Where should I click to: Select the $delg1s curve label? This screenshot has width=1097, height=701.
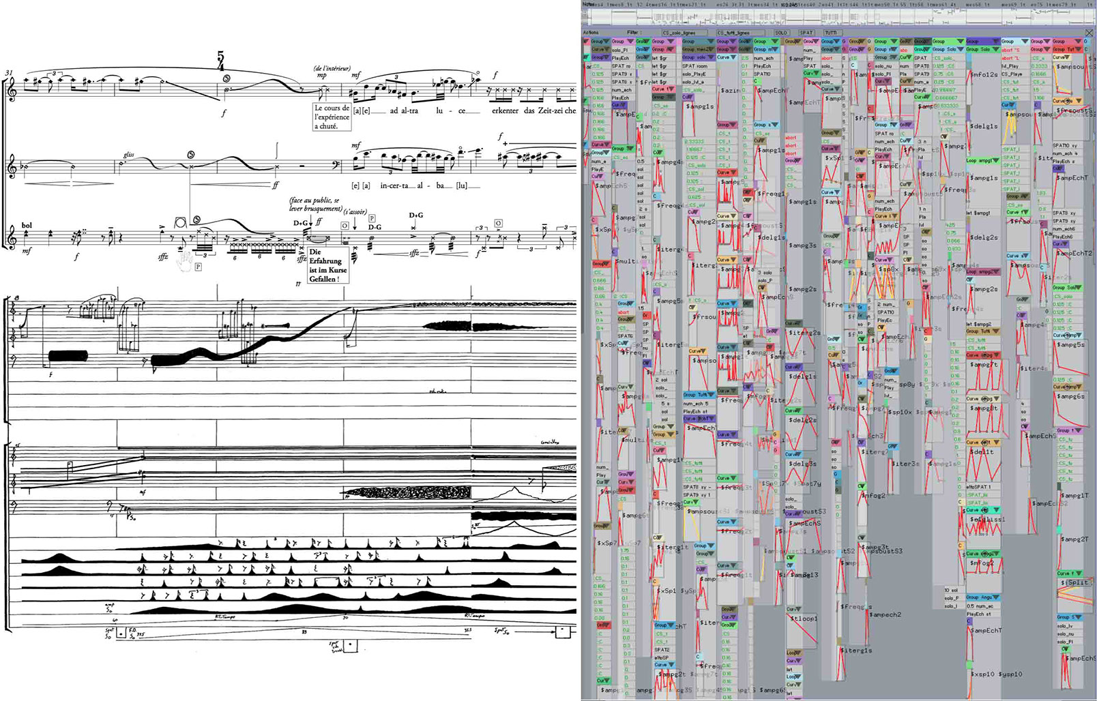(984, 126)
